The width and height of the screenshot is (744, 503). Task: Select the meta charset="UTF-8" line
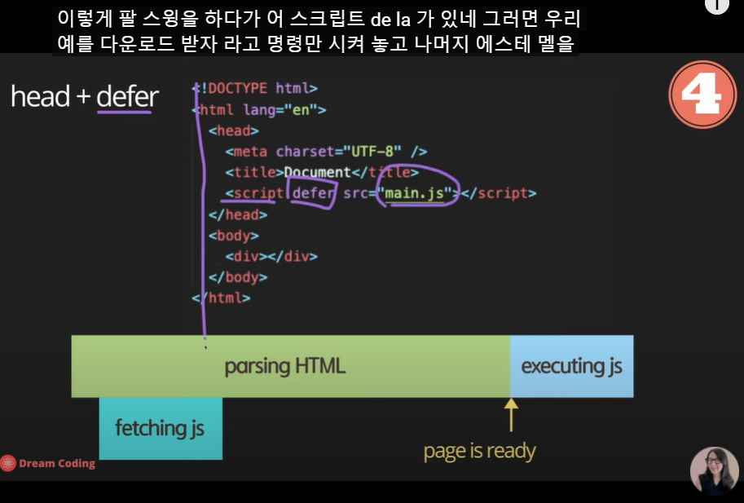326,152
